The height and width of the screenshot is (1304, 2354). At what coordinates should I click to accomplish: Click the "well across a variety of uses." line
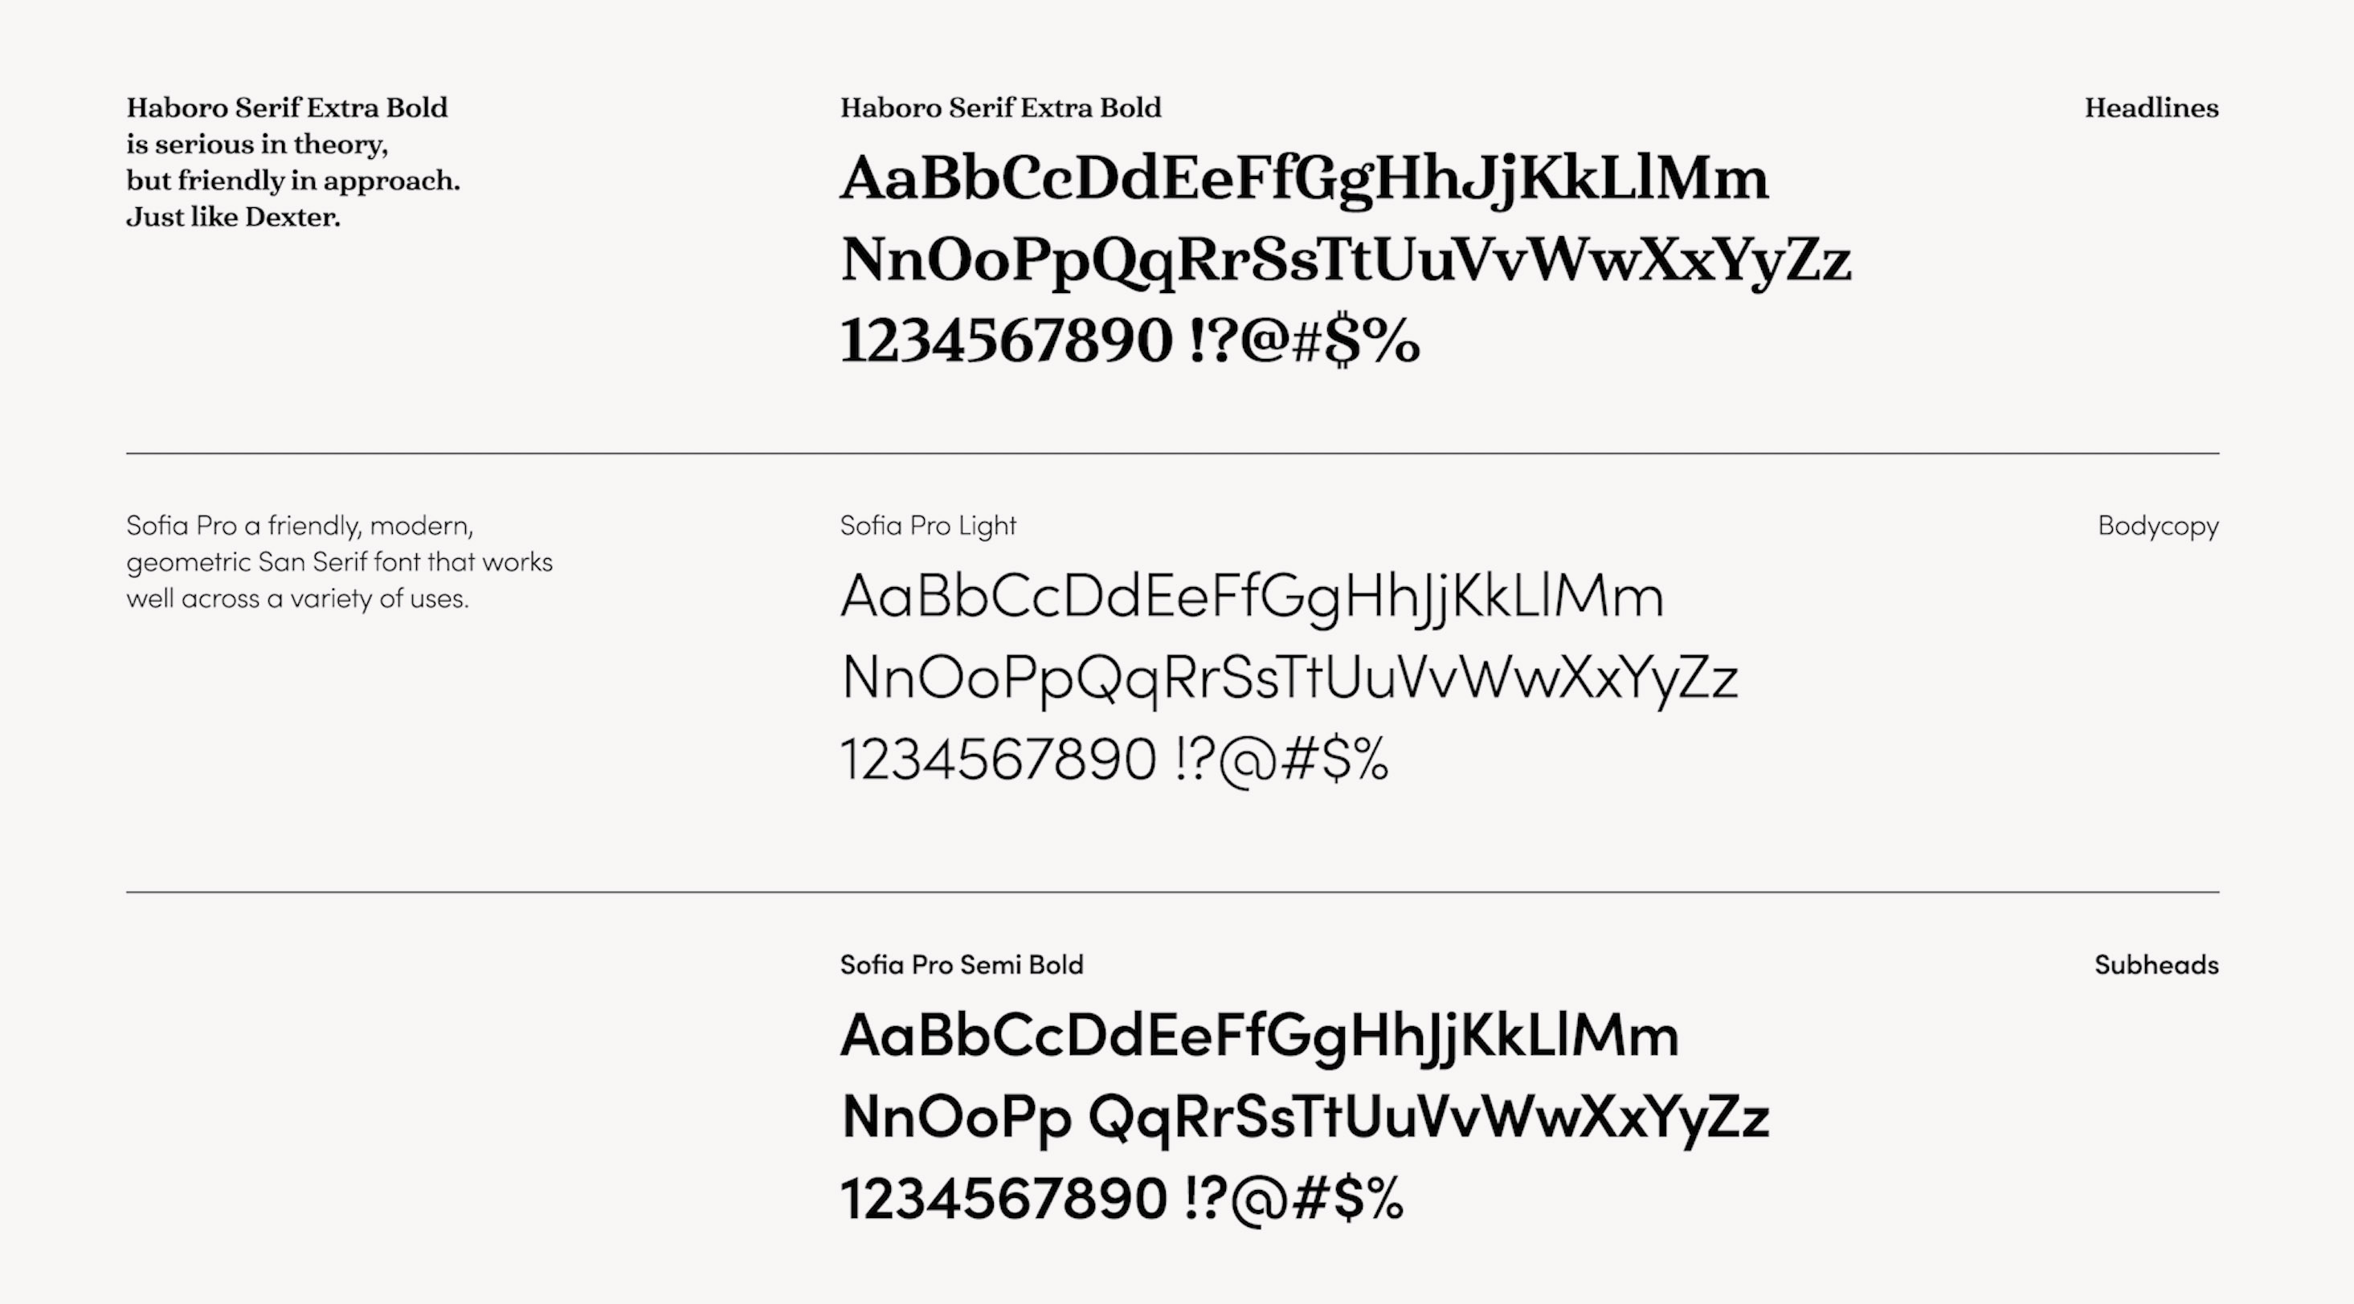[297, 599]
